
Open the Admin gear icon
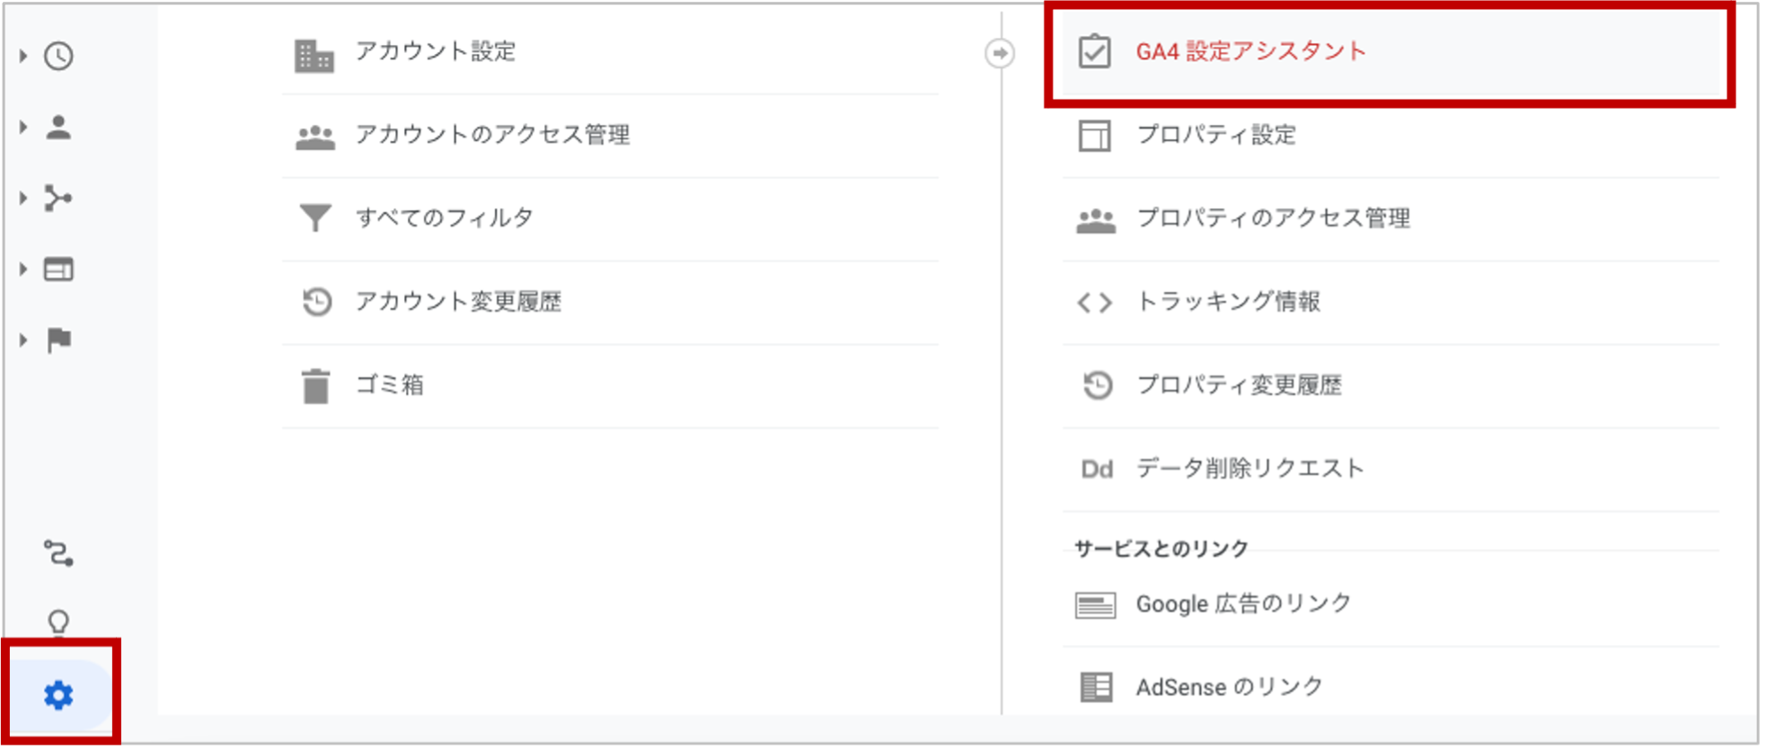[58, 695]
